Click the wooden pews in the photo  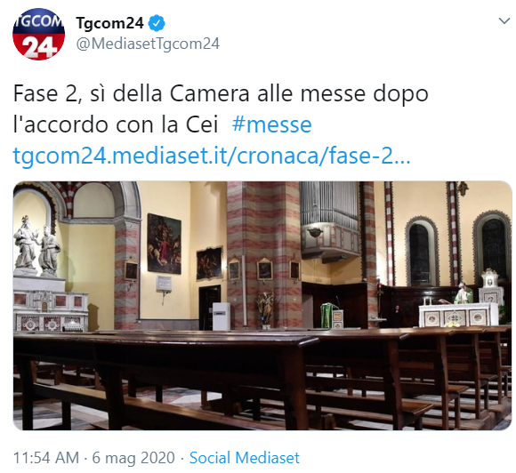click(x=262, y=378)
